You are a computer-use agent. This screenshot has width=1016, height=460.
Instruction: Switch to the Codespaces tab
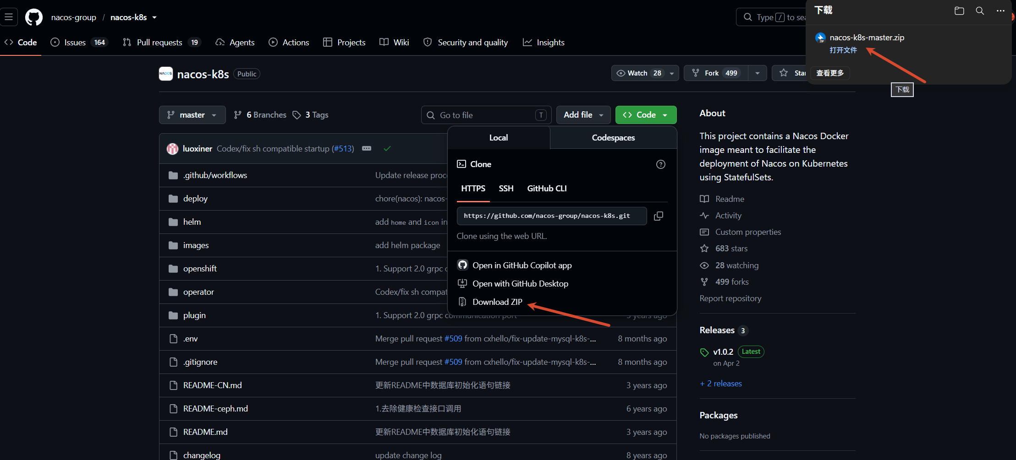(613, 138)
